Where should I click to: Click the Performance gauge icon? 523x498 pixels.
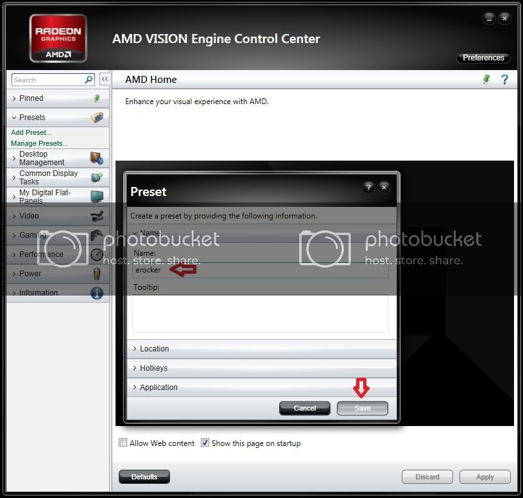pyautogui.click(x=97, y=254)
